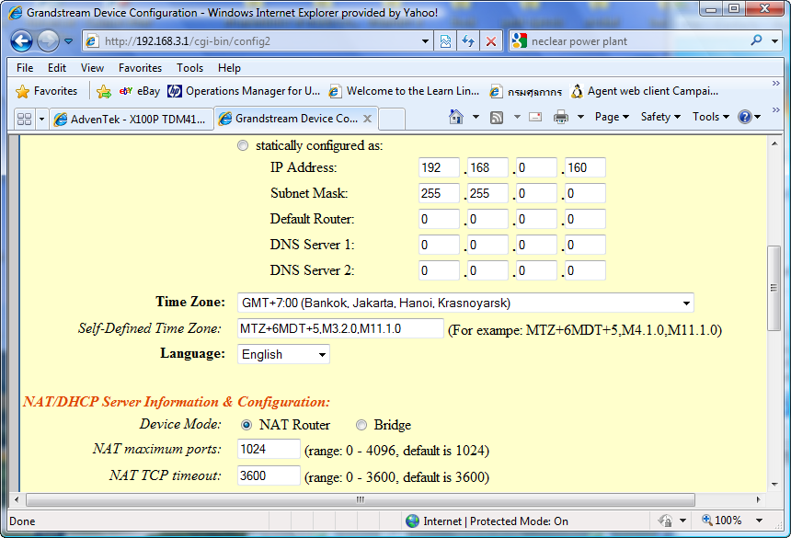This screenshot has width=791, height=538.
Task: Open the recent pages dropdown next to Forward
Action: click(68, 41)
